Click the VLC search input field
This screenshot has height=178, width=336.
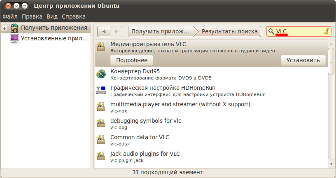point(299,32)
